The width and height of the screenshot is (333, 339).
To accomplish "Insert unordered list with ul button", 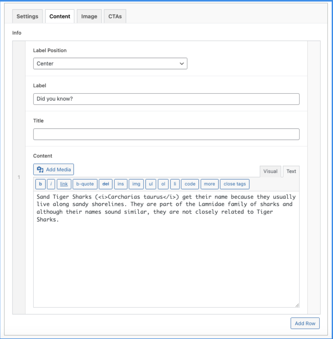I will pos(151,184).
